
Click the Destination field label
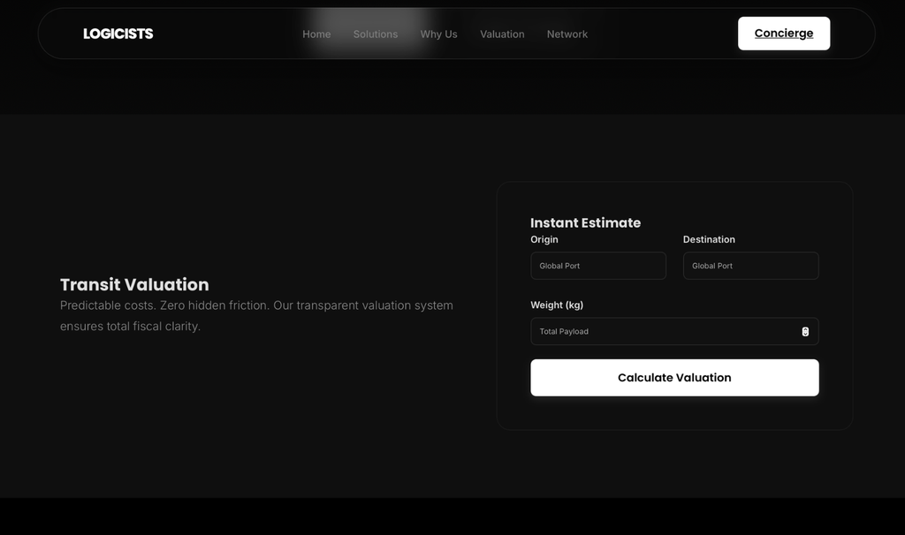tap(709, 239)
